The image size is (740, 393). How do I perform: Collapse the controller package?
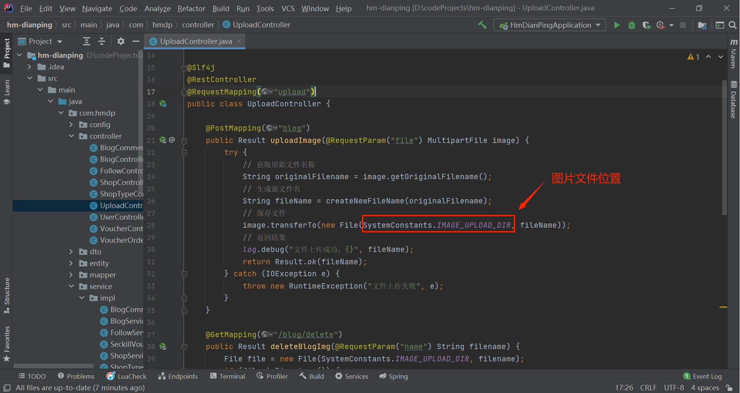[71, 136]
